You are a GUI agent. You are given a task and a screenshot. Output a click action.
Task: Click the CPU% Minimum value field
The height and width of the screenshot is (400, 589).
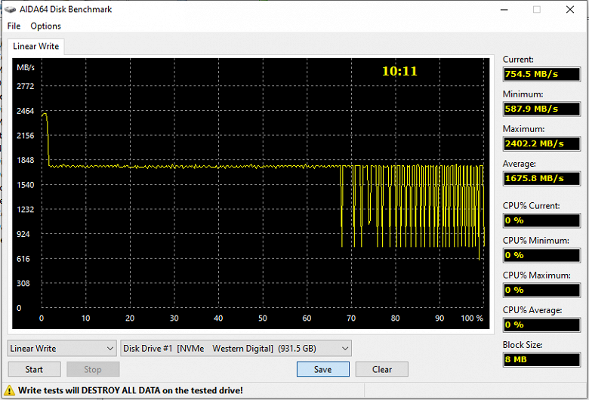[541, 255]
